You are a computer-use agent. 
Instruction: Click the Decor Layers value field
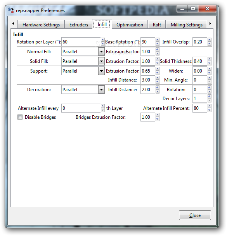(x=200, y=99)
